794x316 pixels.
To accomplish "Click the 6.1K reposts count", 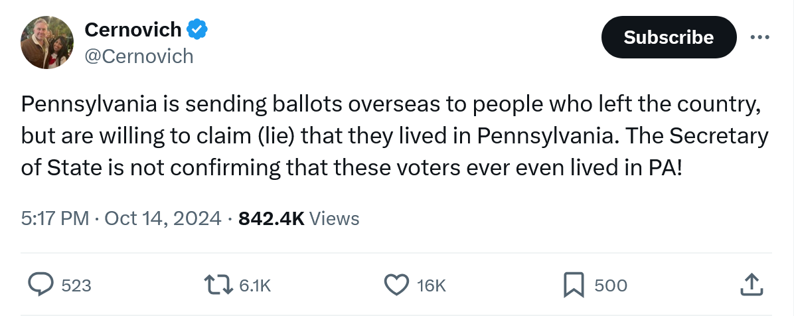I will [255, 285].
